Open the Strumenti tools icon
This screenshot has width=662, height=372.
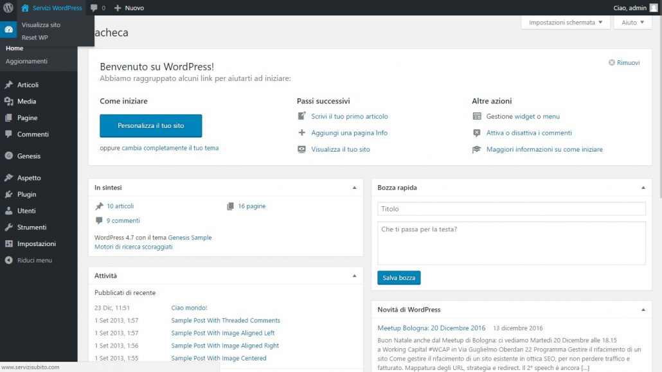pos(9,227)
